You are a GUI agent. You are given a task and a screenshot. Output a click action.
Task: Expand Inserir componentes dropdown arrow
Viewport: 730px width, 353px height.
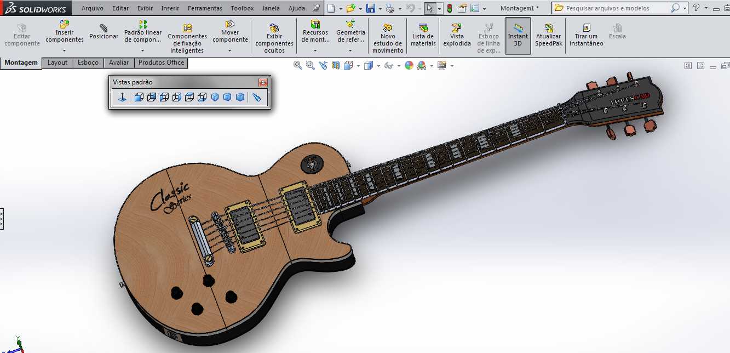[65, 50]
